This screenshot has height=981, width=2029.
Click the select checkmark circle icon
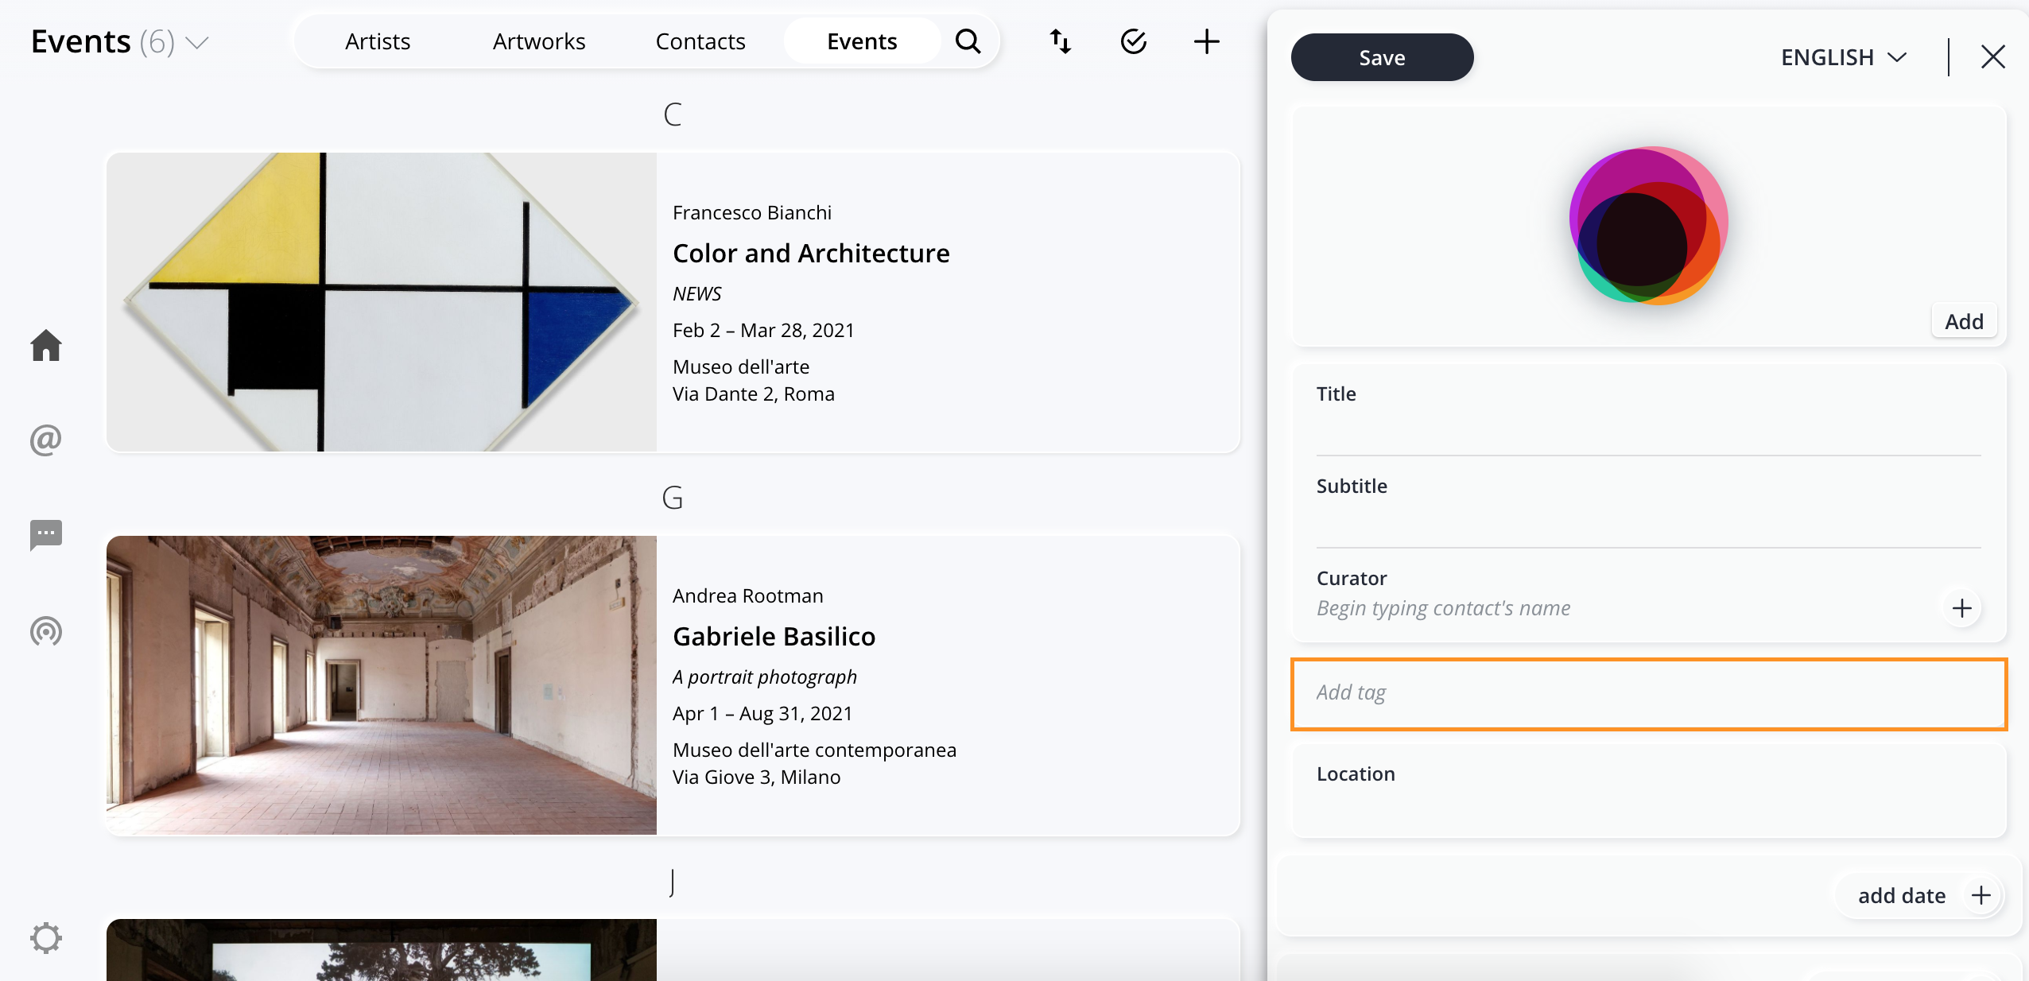click(1133, 41)
